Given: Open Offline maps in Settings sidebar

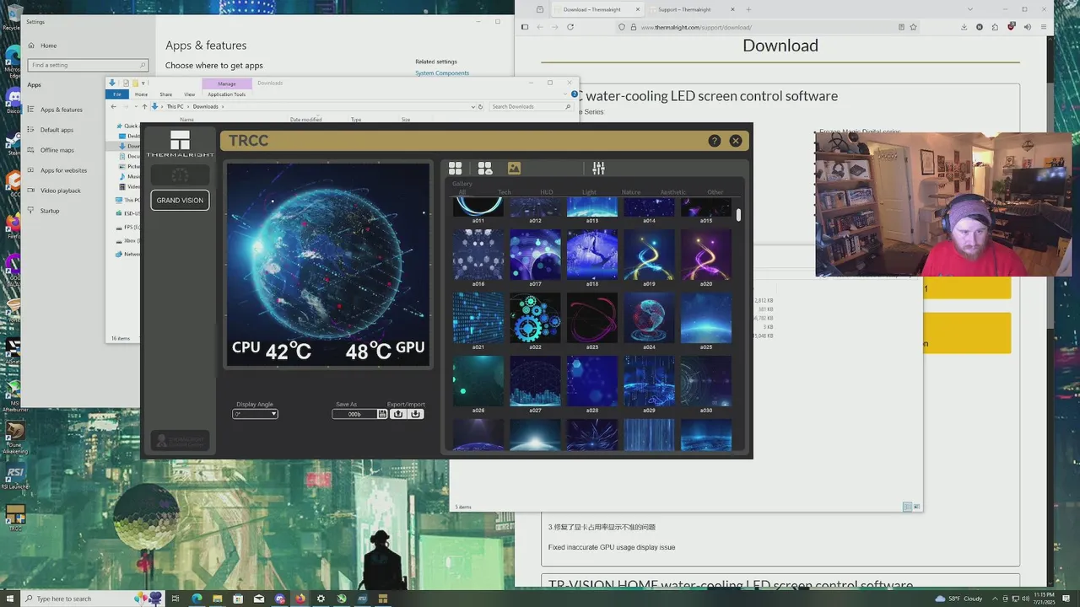Looking at the screenshot, I should tap(57, 150).
